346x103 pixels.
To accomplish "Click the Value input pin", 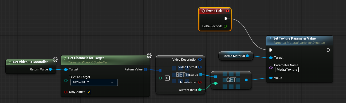I will (x=271, y=78).
